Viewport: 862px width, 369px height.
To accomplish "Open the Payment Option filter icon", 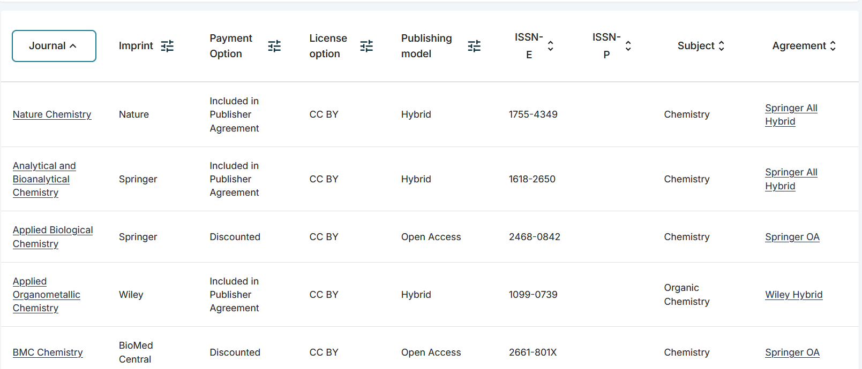I will pyautogui.click(x=274, y=46).
